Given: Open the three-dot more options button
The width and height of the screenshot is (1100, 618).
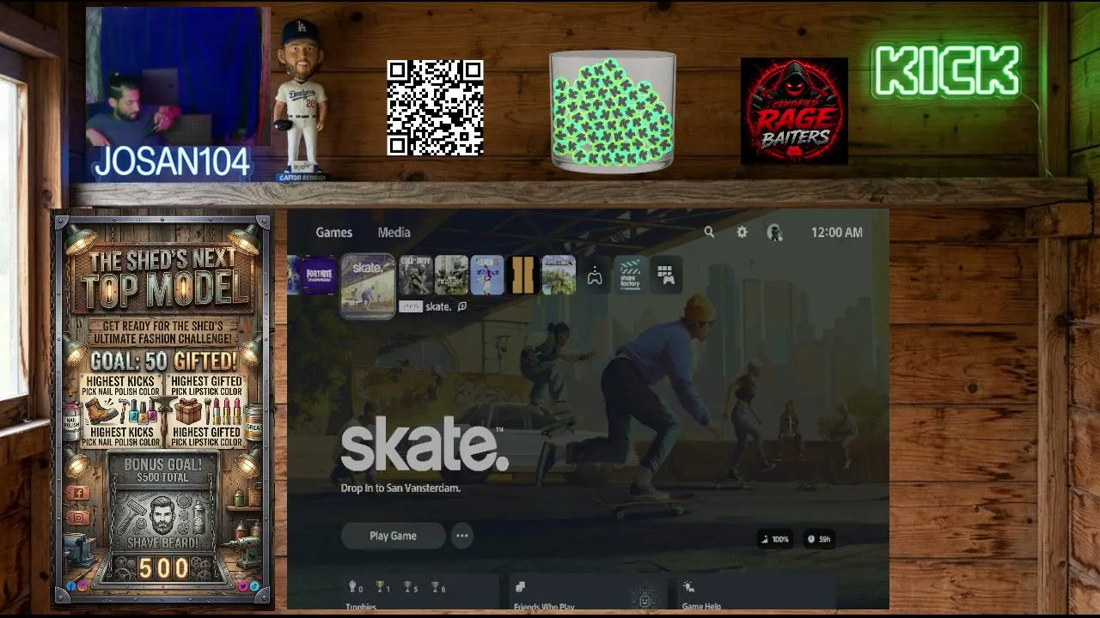Looking at the screenshot, I should pos(461,536).
